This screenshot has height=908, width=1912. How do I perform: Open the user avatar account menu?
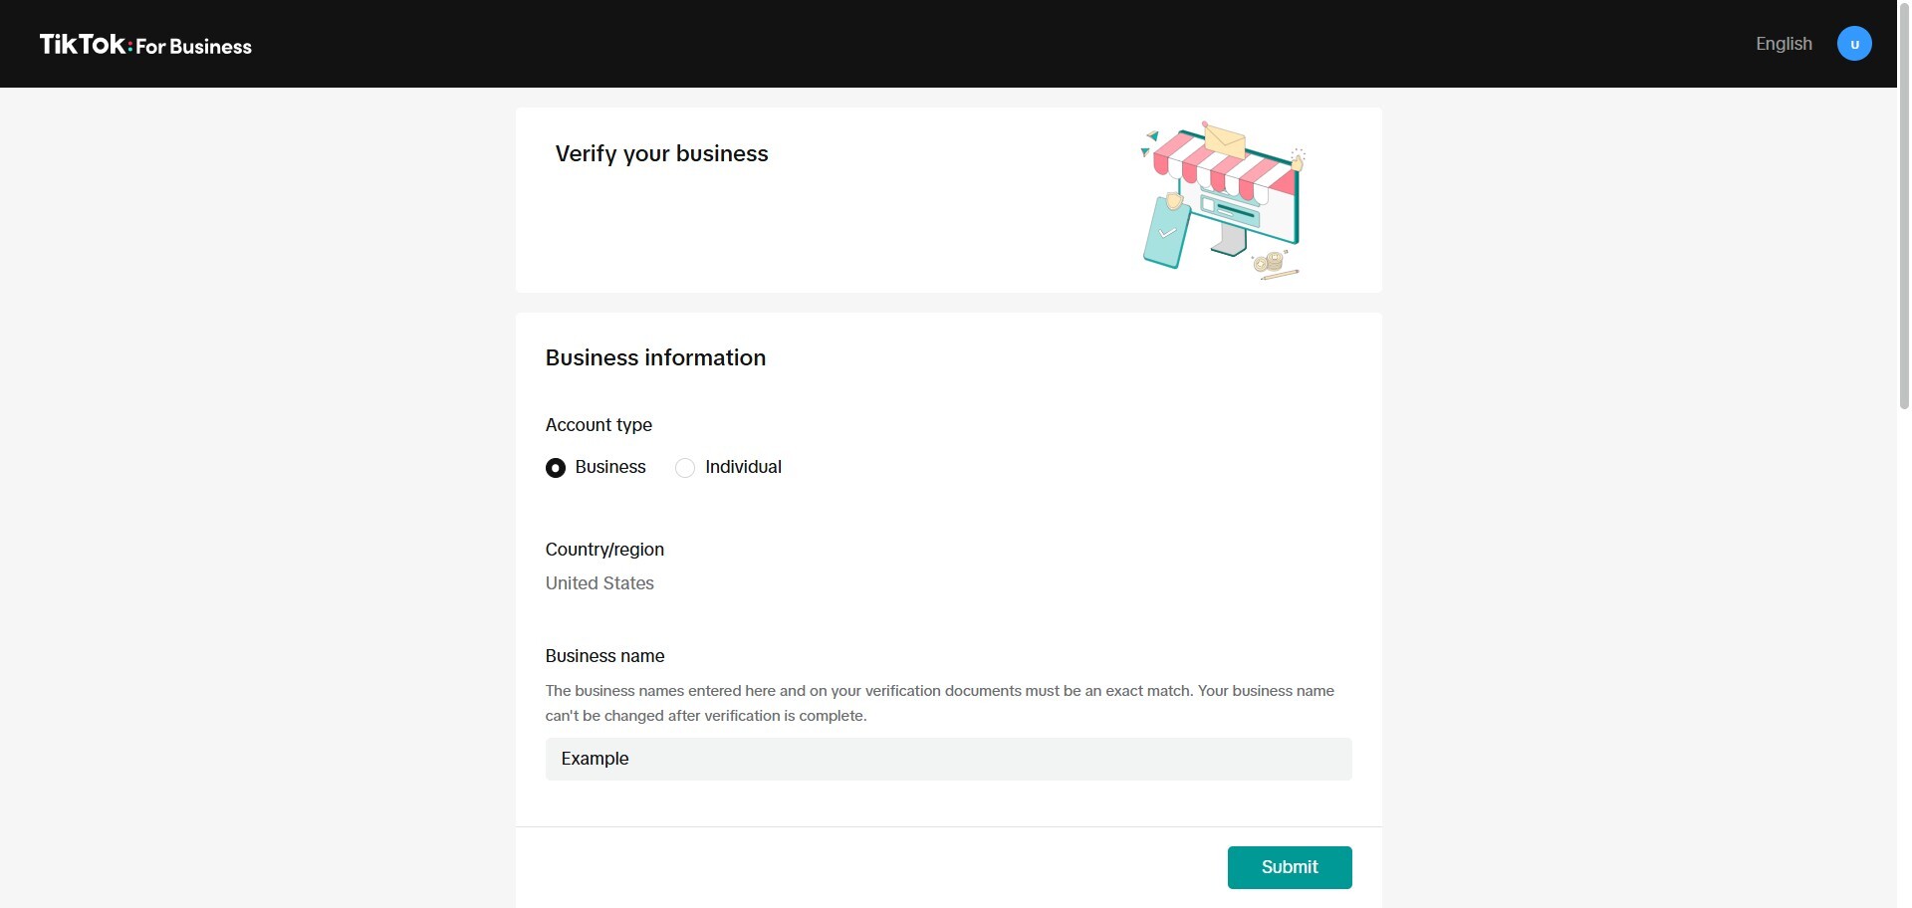[x=1853, y=44]
